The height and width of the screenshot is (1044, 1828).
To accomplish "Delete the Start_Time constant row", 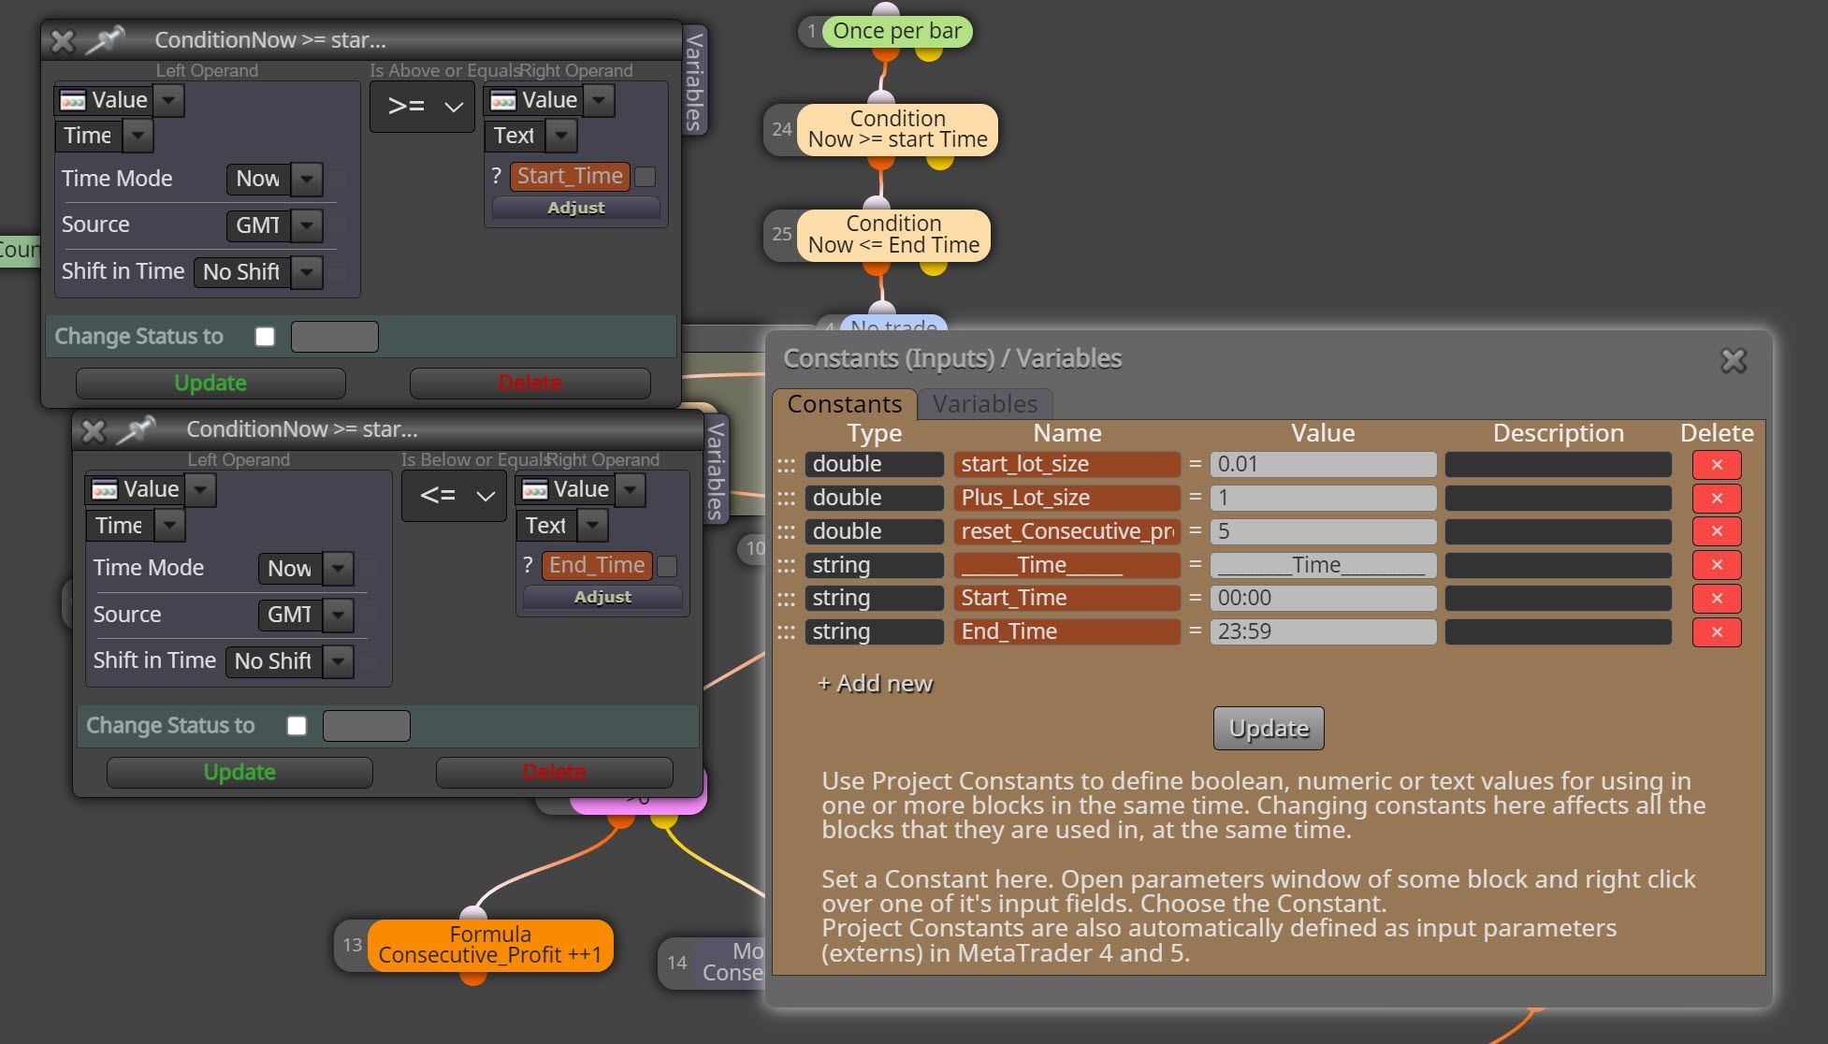I will (x=1716, y=598).
